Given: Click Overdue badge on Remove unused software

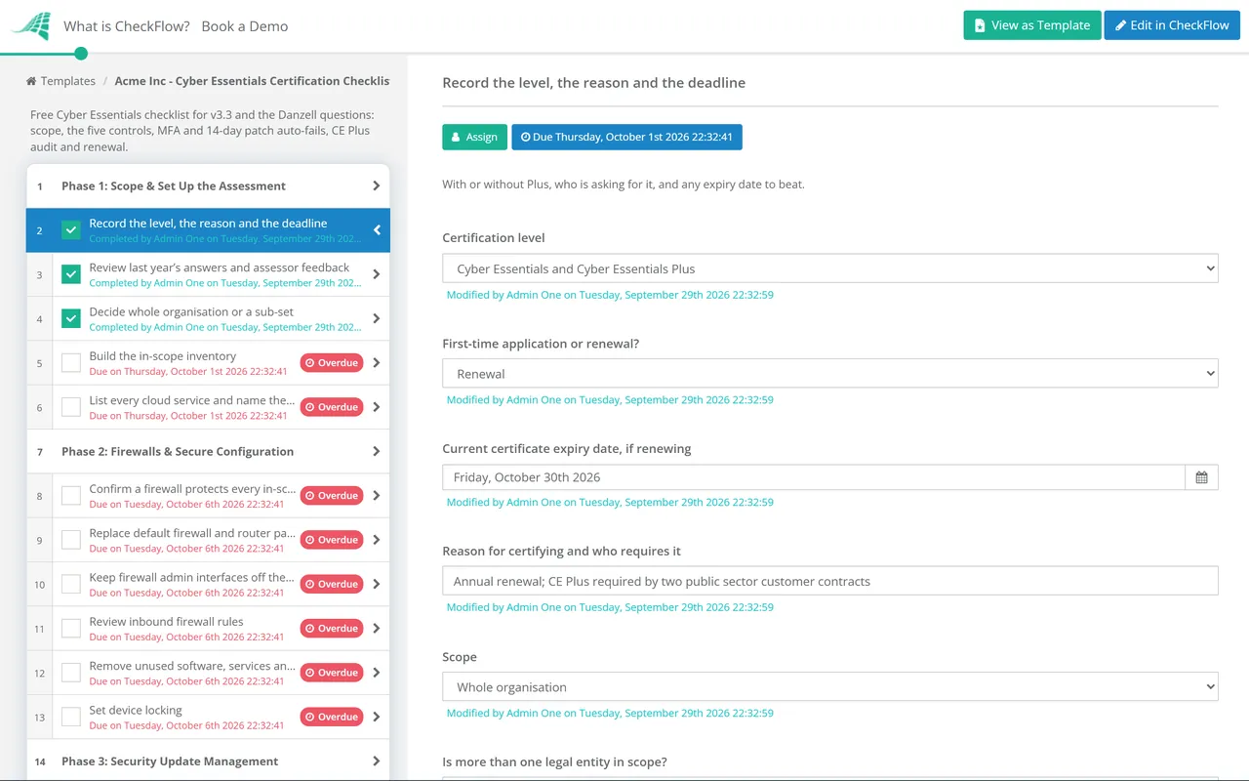Looking at the screenshot, I should point(332,673).
